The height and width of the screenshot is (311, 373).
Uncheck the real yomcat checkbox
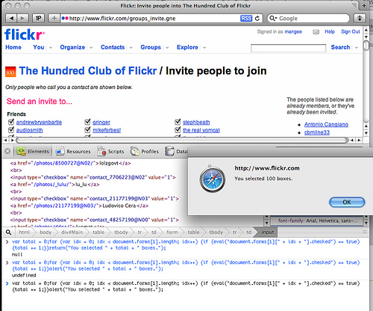tap(178, 130)
